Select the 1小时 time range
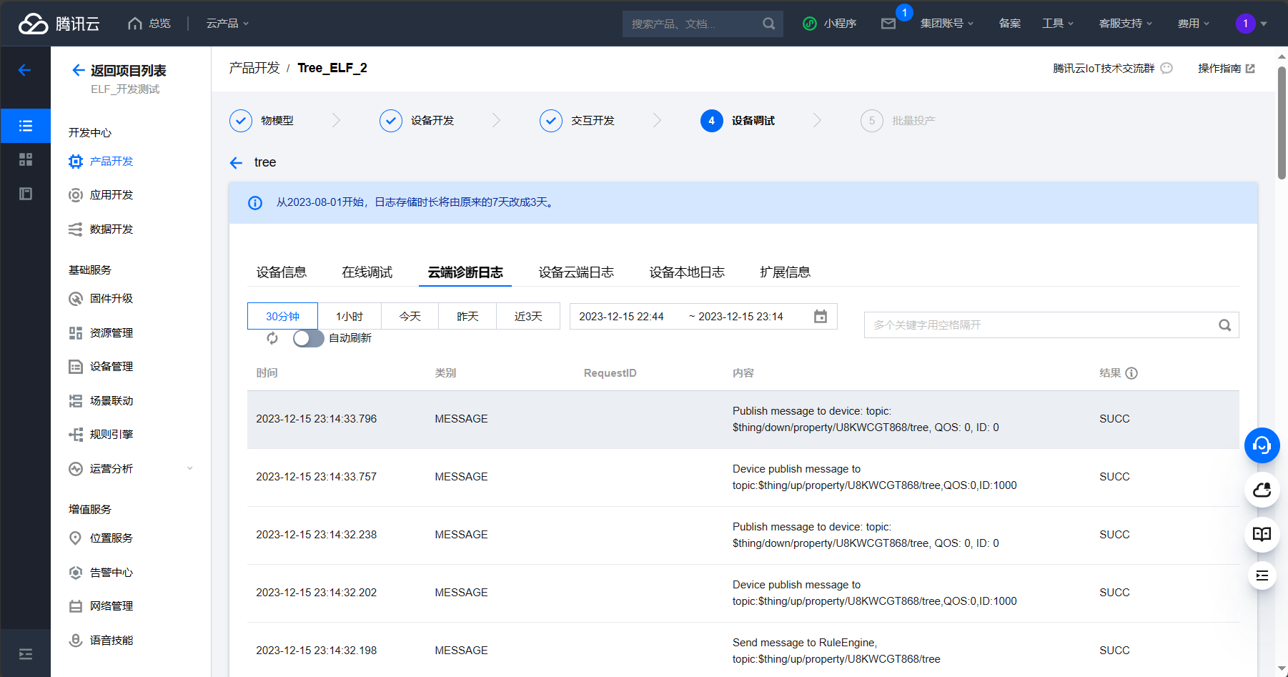Viewport: 1288px width, 677px height. [x=350, y=316]
